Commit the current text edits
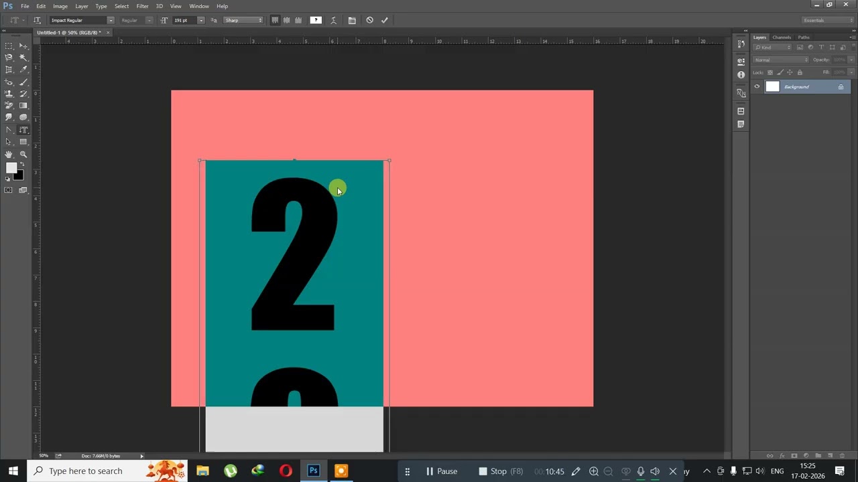 point(385,20)
